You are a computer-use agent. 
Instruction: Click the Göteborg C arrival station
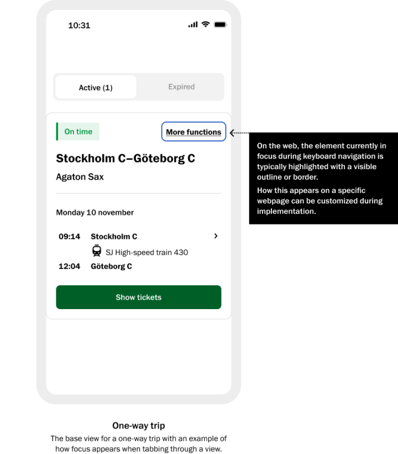click(x=111, y=267)
